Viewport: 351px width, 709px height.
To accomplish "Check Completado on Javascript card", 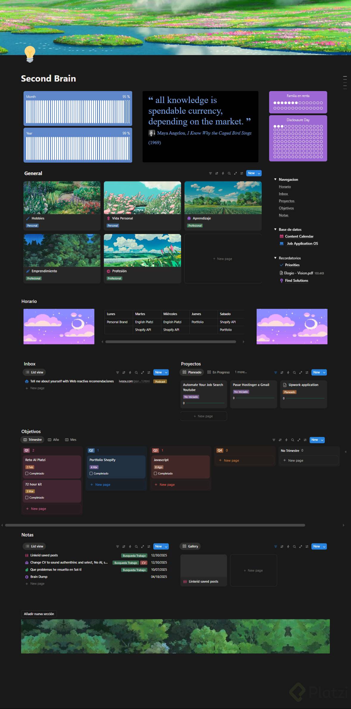I will click(x=155, y=474).
